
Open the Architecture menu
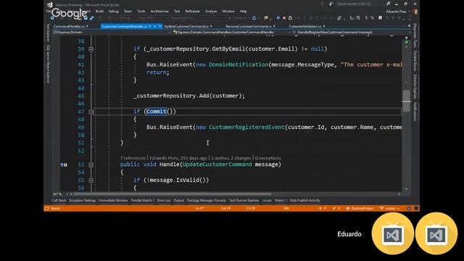click(159, 12)
